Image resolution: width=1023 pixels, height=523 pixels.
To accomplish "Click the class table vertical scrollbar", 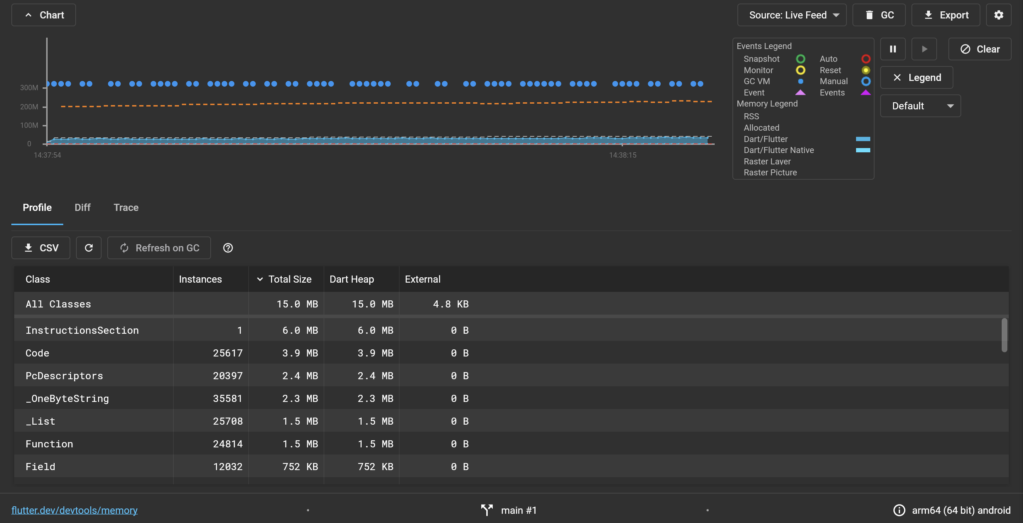I will tap(1004, 335).
